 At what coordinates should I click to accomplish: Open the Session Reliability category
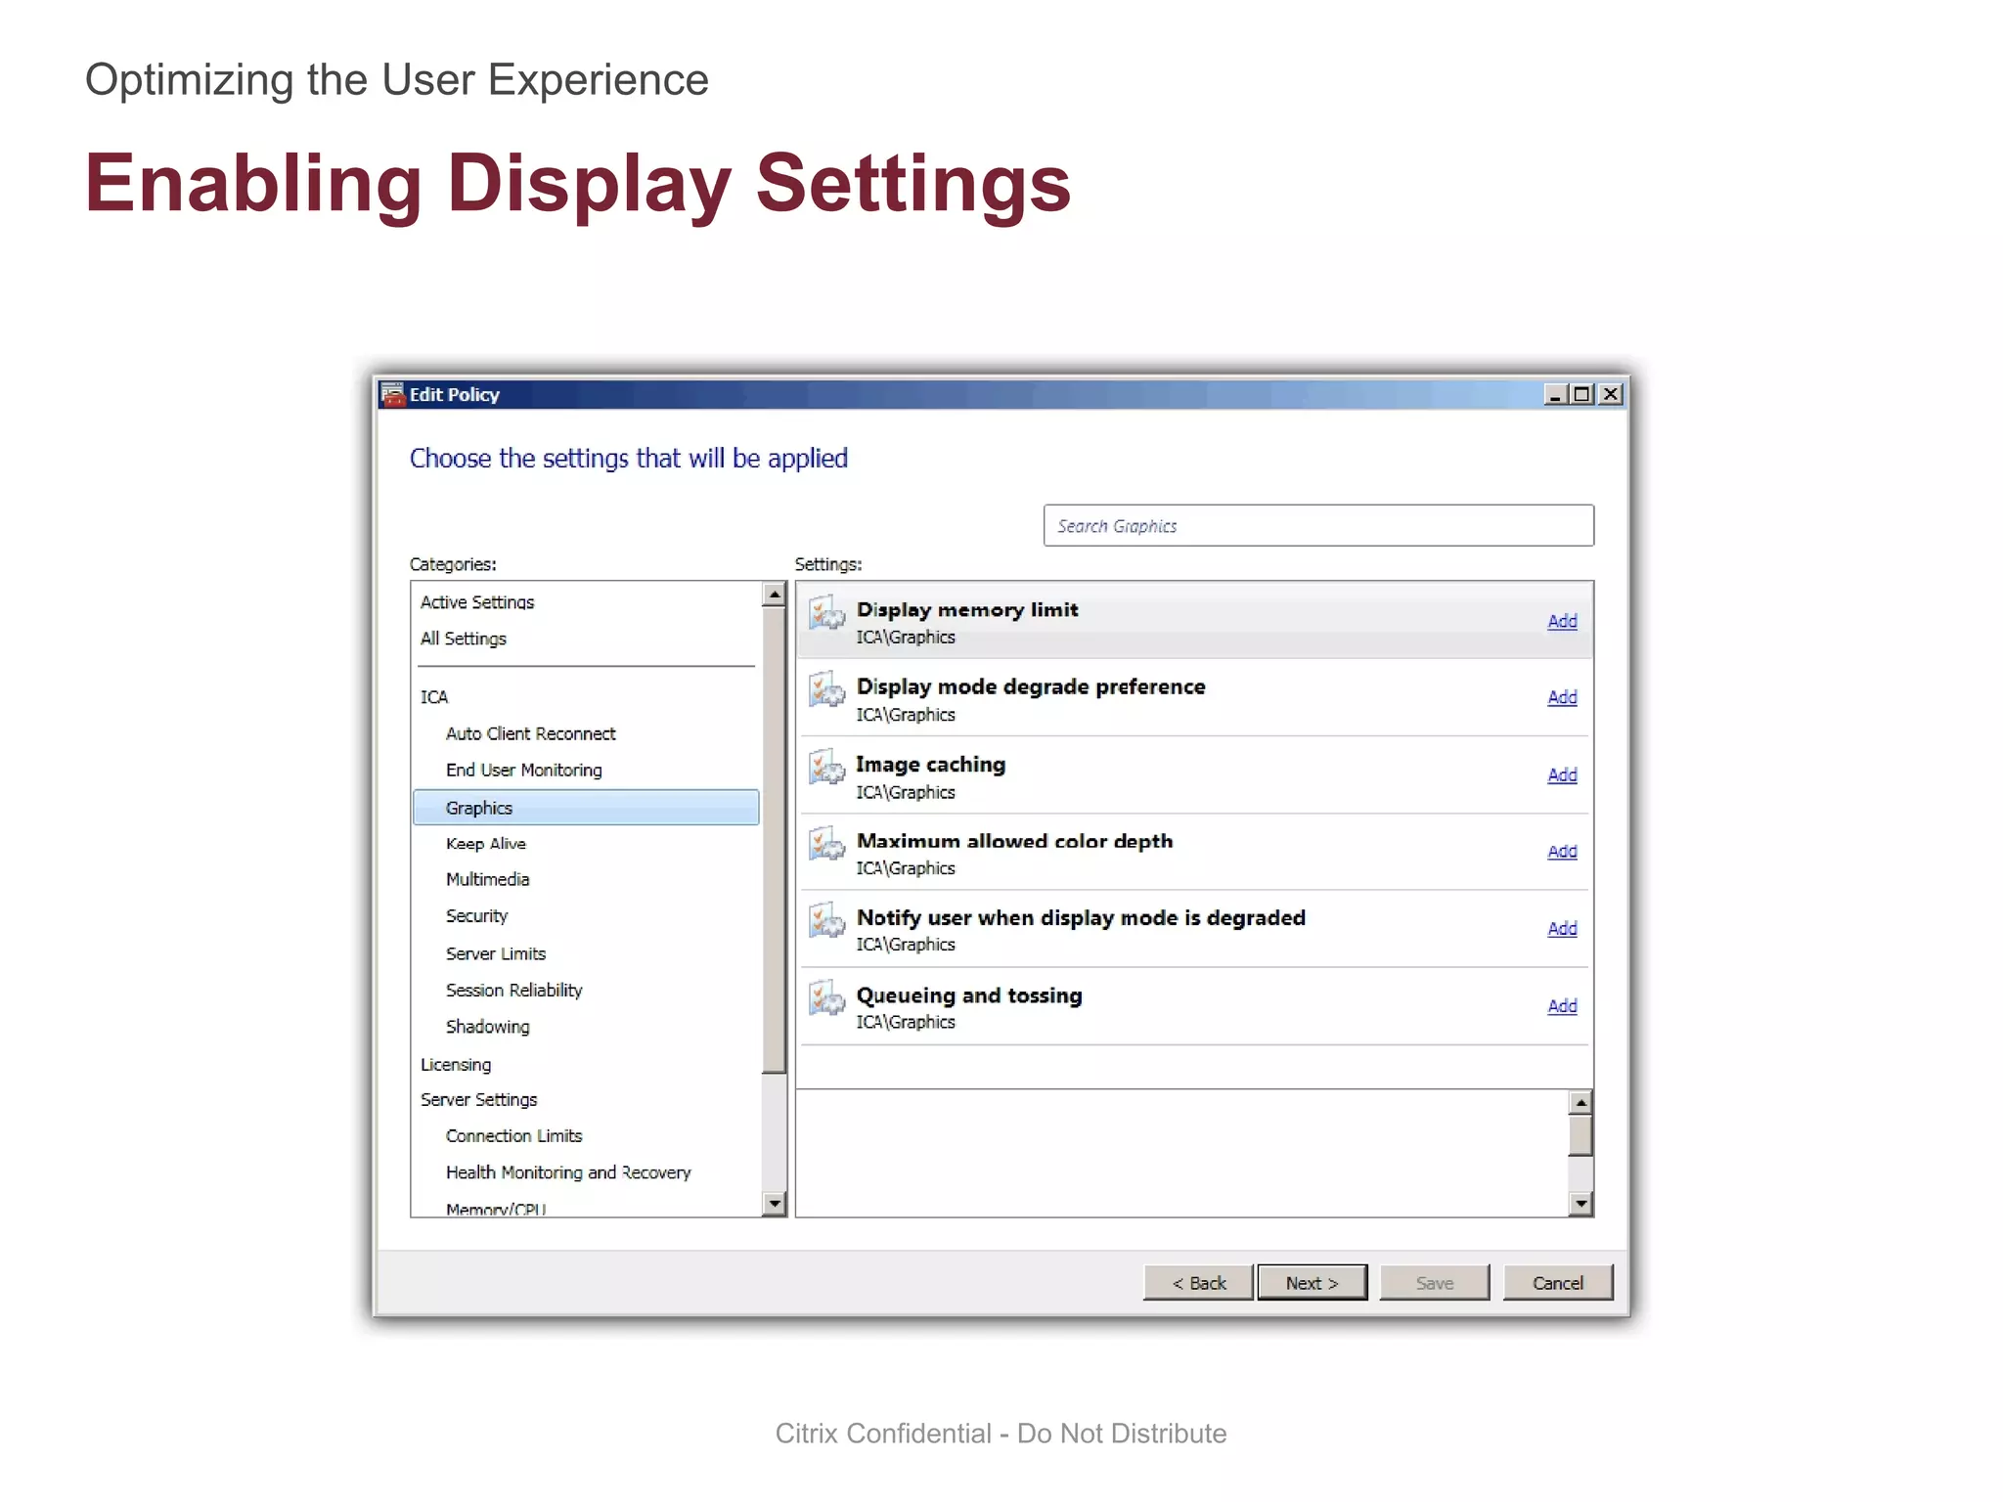tap(514, 991)
